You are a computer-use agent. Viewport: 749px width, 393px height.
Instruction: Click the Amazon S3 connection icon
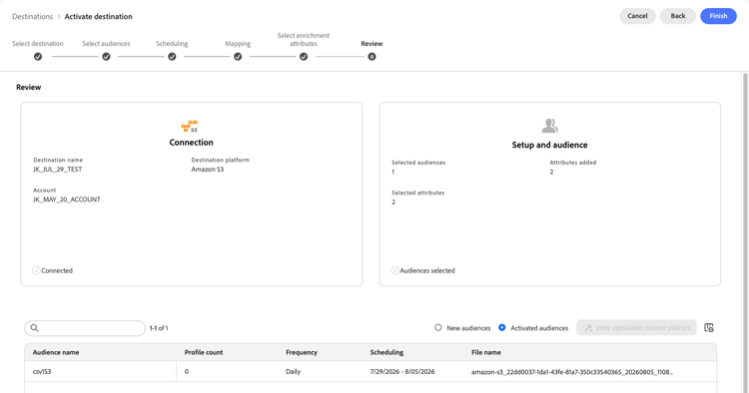[x=190, y=126]
